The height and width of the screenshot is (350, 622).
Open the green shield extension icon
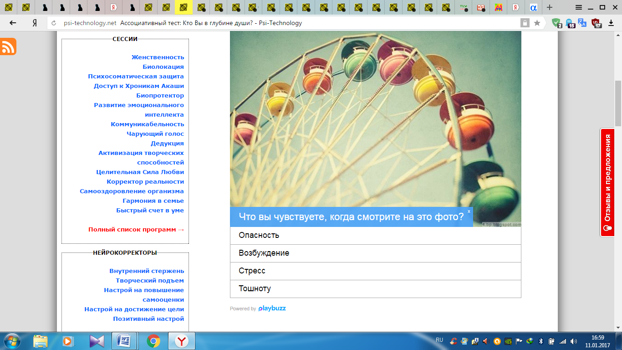pos(556,23)
